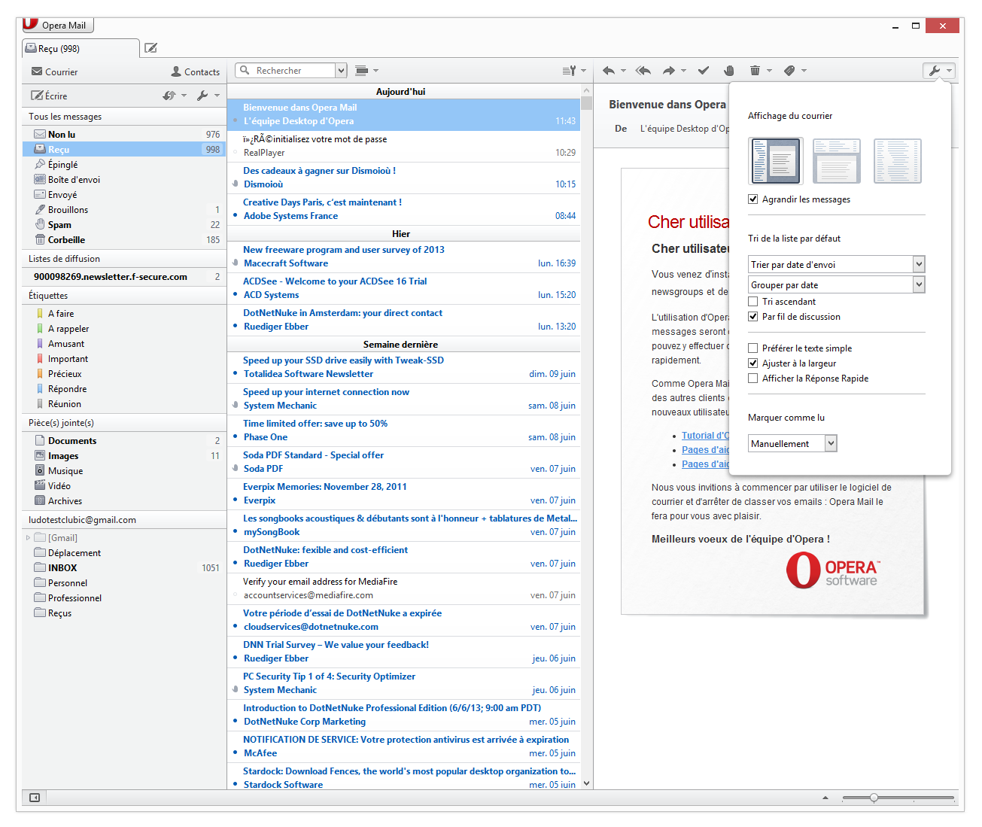Screen dimensions: 982x827
Task: Toggle Ajuster à la largeur checkbox
Action: pyautogui.click(x=753, y=363)
